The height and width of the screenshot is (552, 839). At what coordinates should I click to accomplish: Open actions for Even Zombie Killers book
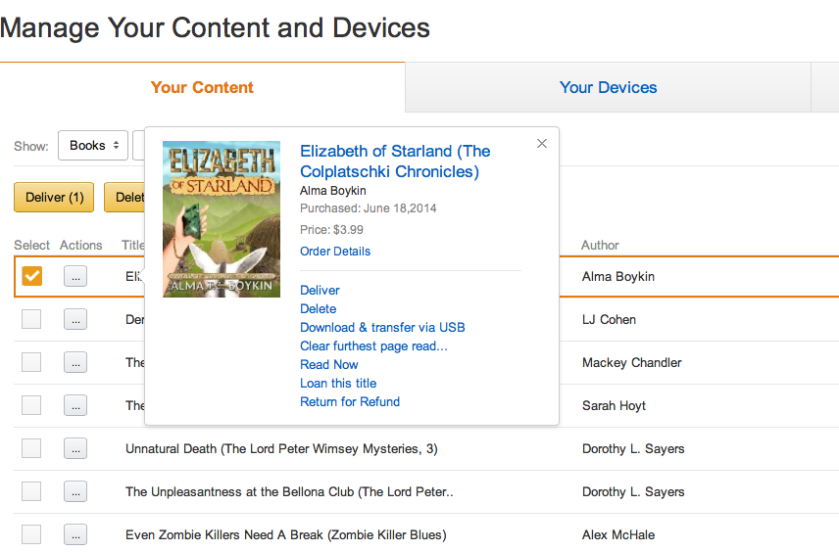pos(75,535)
